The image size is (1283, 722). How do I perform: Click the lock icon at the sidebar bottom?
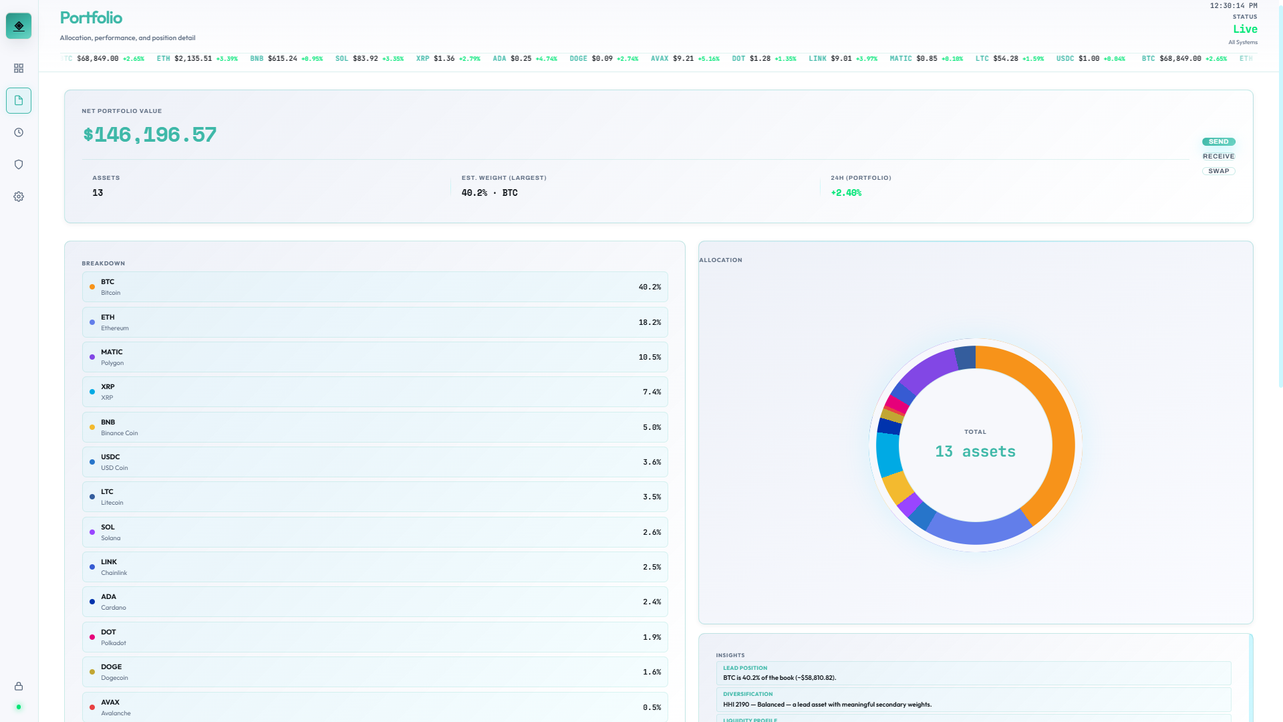(x=19, y=686)
